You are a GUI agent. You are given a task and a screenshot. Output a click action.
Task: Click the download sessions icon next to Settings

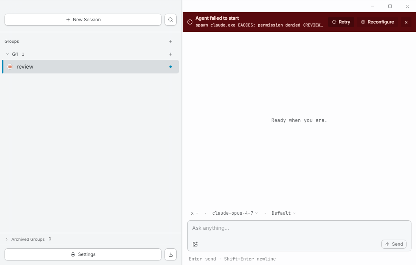171,254
